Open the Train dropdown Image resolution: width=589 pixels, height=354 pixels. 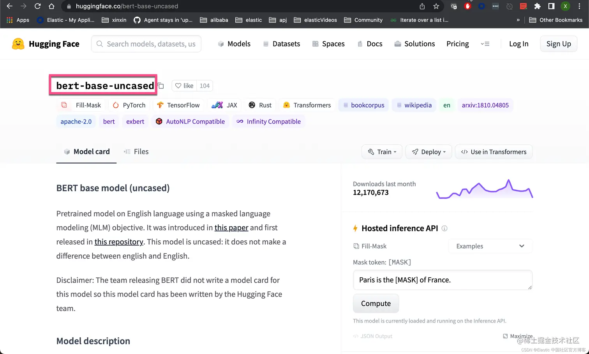(x=382, y=152)
